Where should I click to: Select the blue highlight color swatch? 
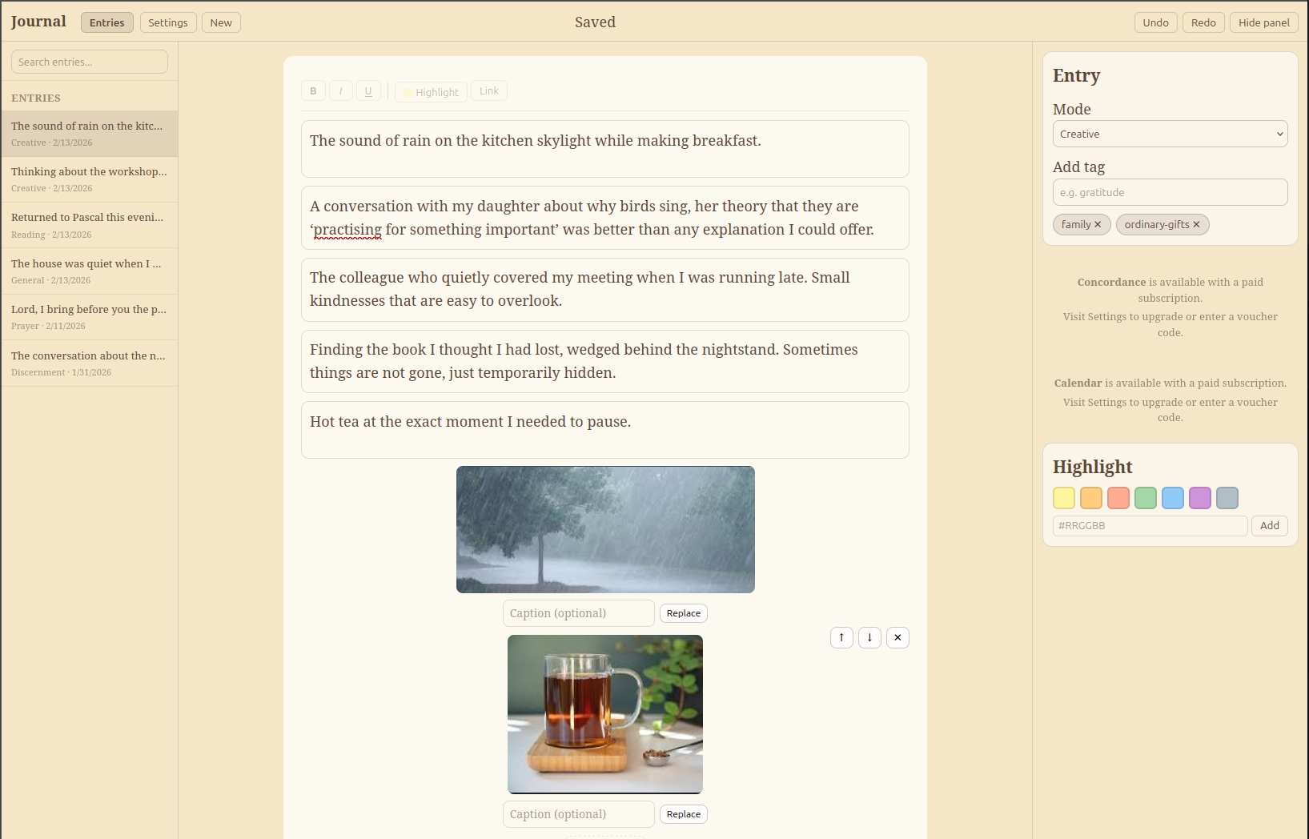(1173, 498)
